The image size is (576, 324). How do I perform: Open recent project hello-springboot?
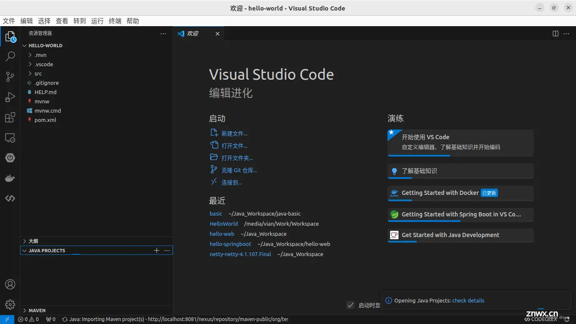pos(230,244)
